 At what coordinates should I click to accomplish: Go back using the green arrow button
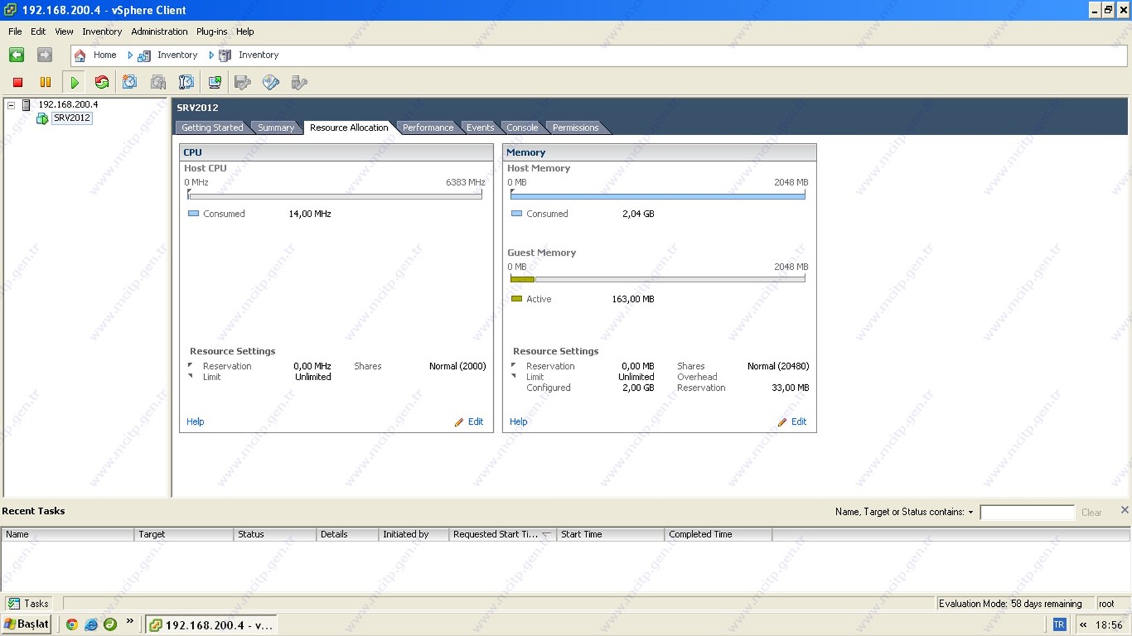tap(17, 55)
